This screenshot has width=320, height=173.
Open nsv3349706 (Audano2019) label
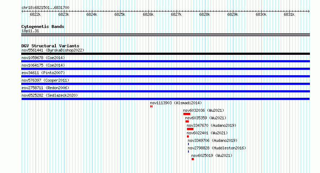(212, 140)
